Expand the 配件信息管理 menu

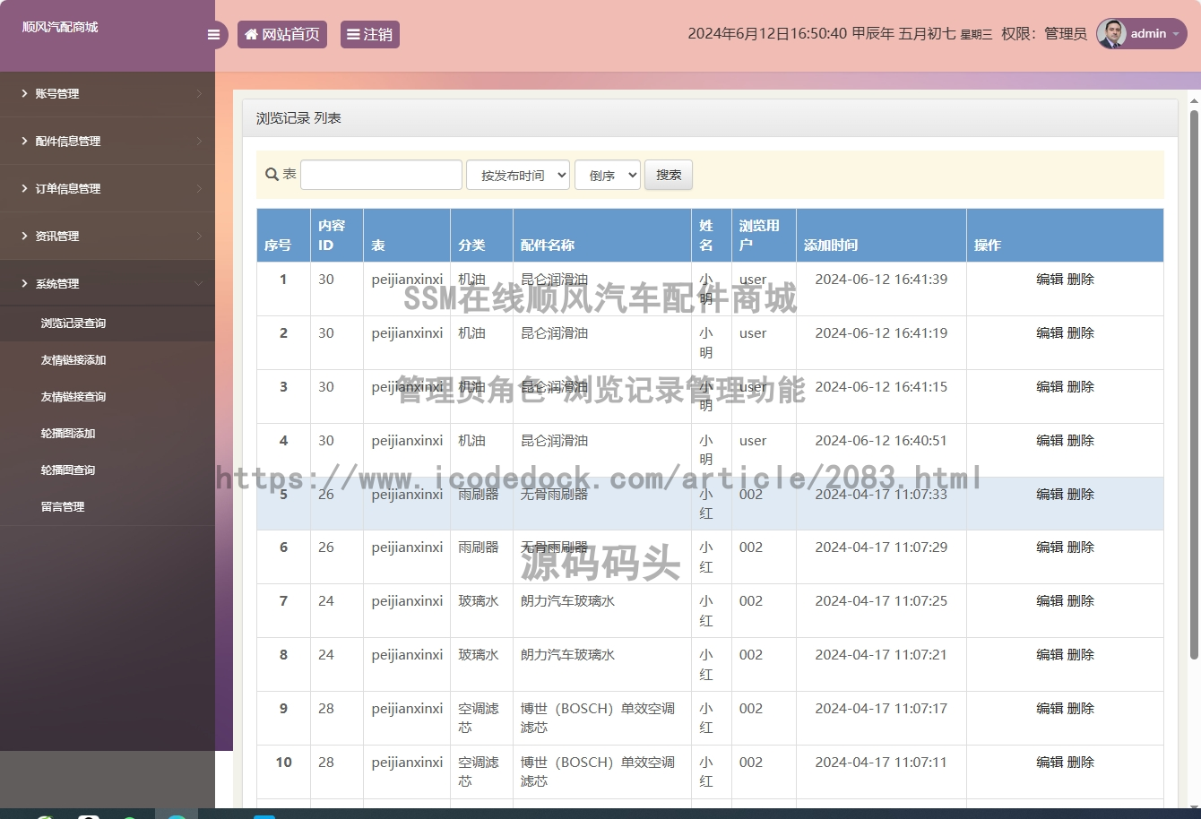click(x=108, y=141)
